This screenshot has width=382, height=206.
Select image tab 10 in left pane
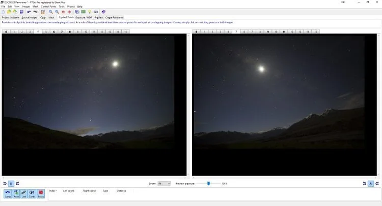tap(86, 31)
